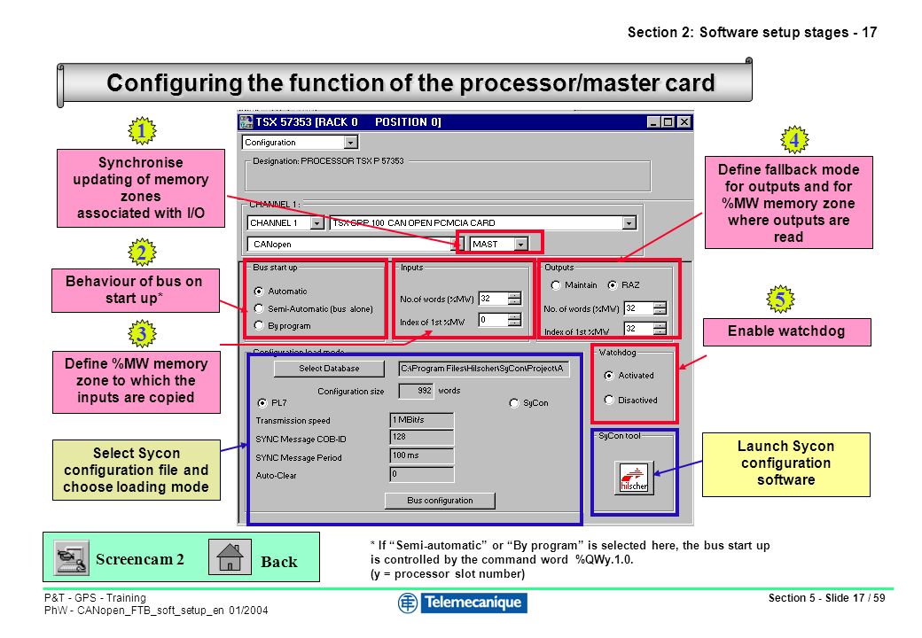This screenshot has width=922, height=638.
Task: Expand the CAN OPEN PCMCIA CARD dropdown
Action: [629, 223]
